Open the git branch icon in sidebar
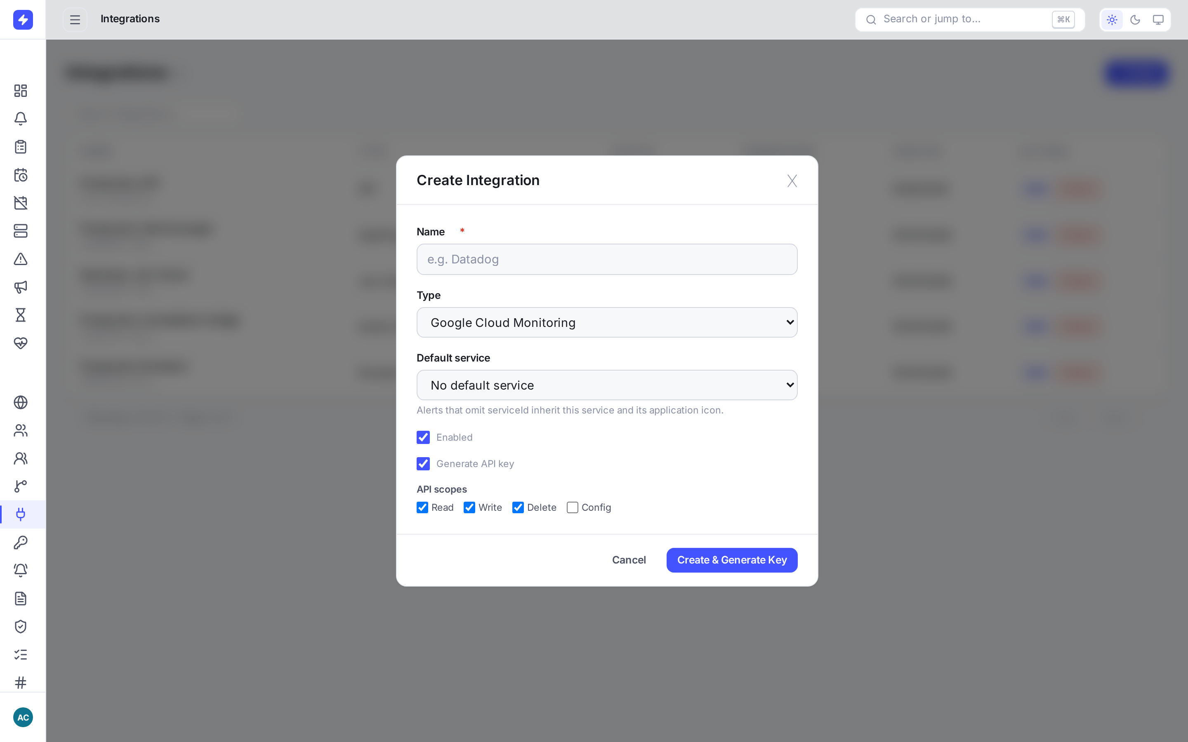 pos(21,486)
